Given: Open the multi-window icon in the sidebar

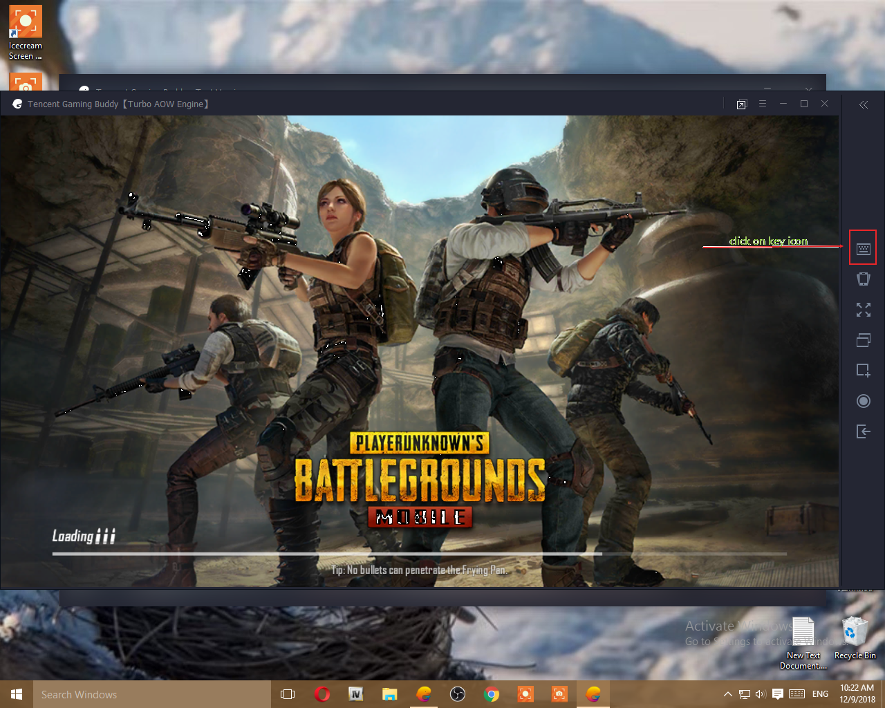Looking at the screenshot, I should (863, 340).
